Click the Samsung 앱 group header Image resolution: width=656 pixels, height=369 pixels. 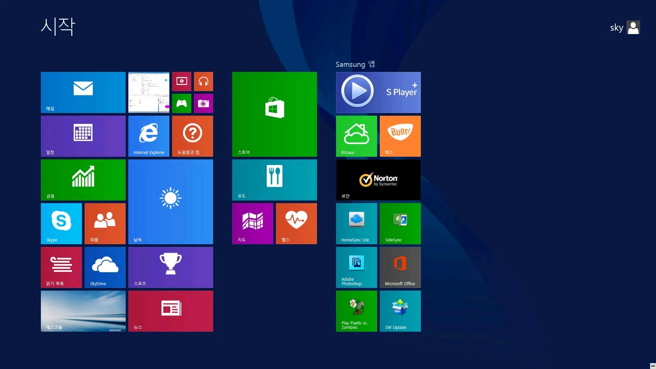[x=355, y=64]
